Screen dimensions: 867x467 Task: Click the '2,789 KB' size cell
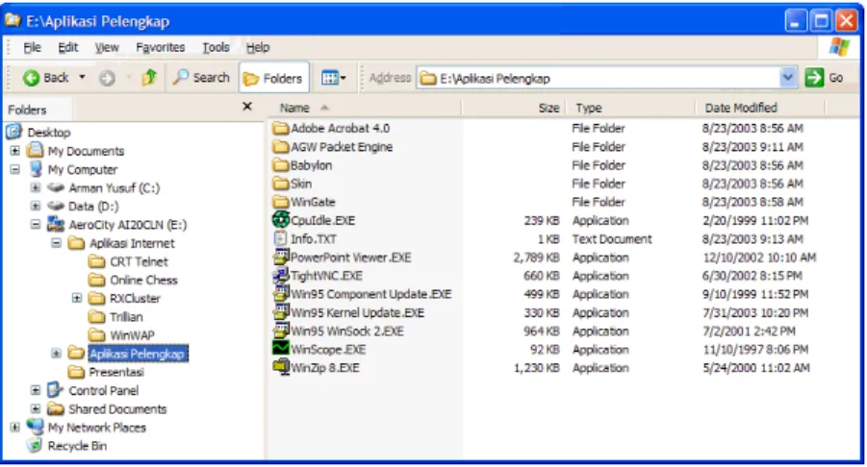[x=536, y=258]
